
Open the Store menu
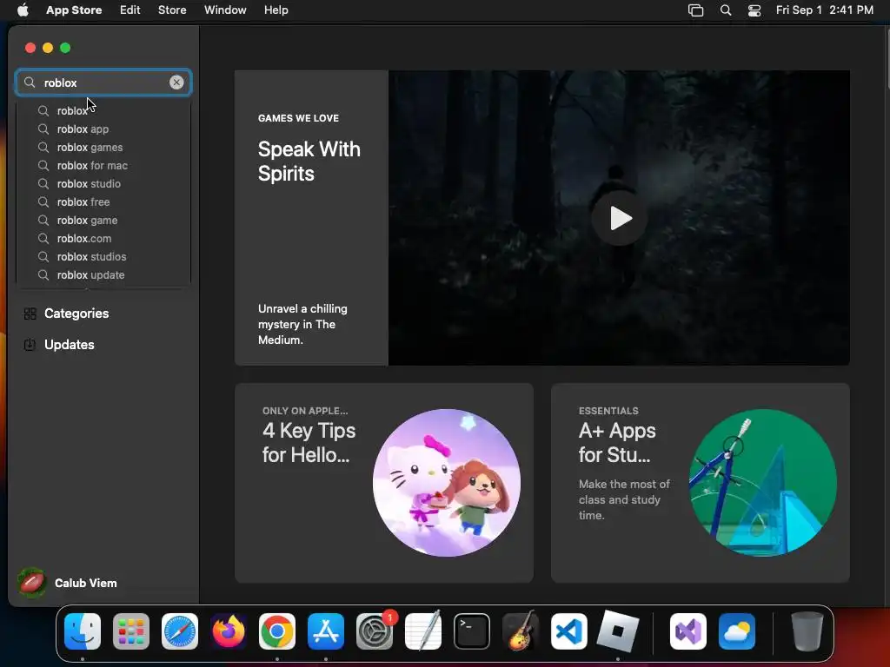[172, 10]
